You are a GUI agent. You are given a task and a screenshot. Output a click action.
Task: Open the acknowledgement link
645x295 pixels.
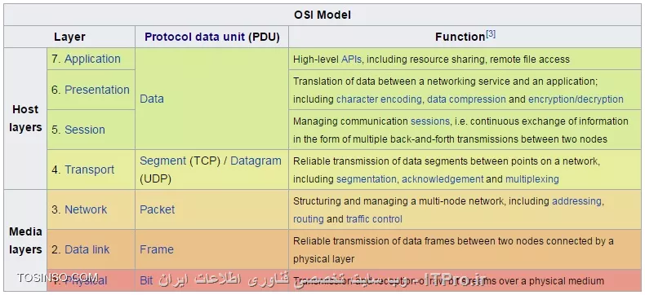[x=443, y=179]
